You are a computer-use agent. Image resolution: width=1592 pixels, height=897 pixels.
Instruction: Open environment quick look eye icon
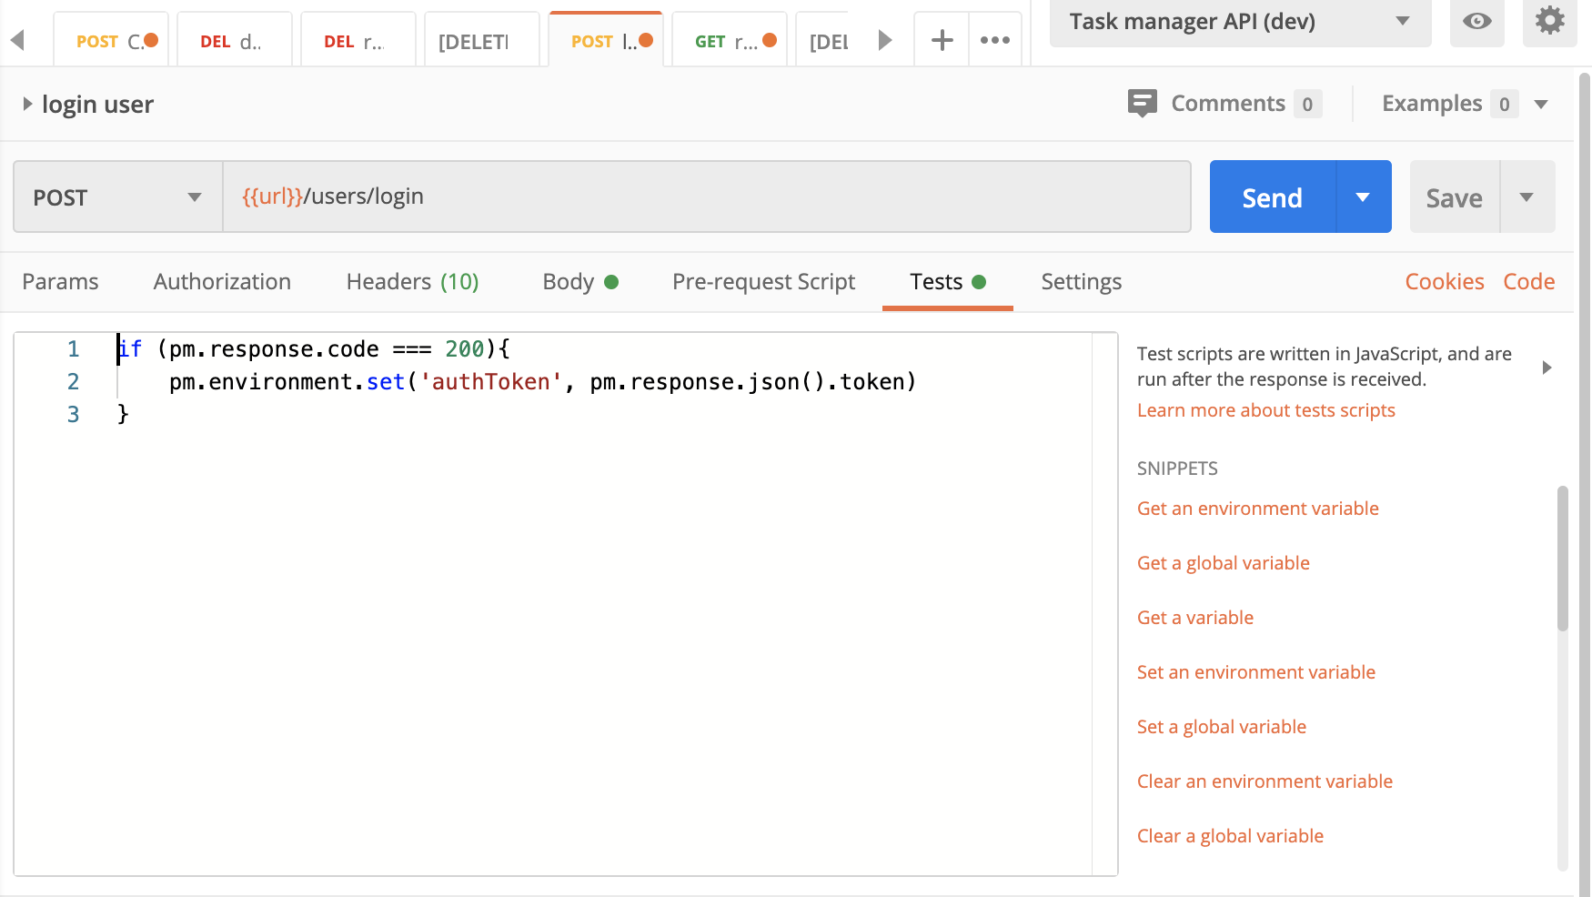coord(1476,21)
